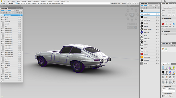
Task: Click the Shader Lister filter icon
Action: [x=155, y=8]
